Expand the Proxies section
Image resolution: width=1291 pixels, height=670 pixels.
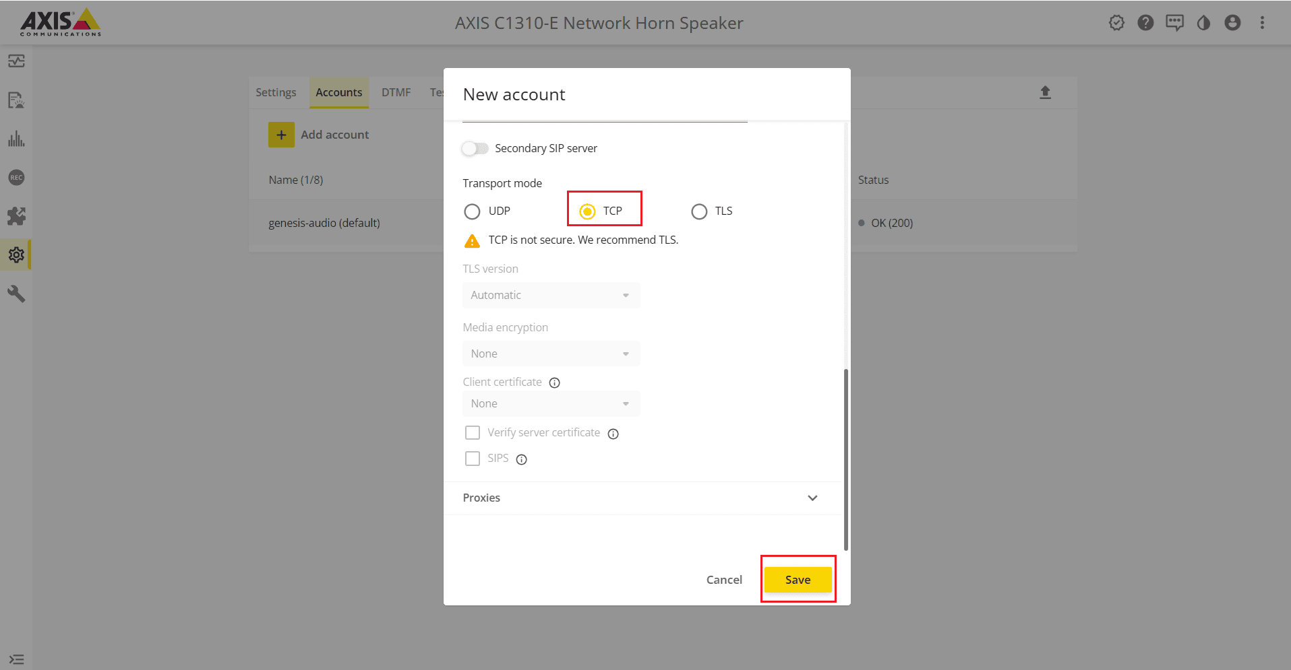[x=812, y=498]
